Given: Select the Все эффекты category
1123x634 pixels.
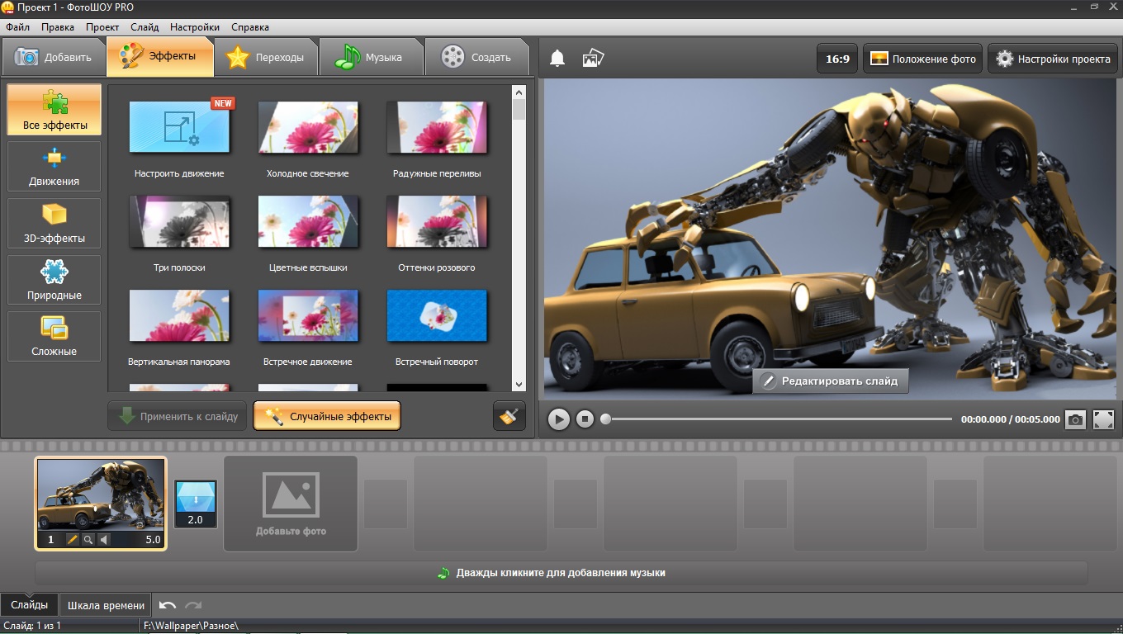Looking at the screenshot, I should pos(54,110).
